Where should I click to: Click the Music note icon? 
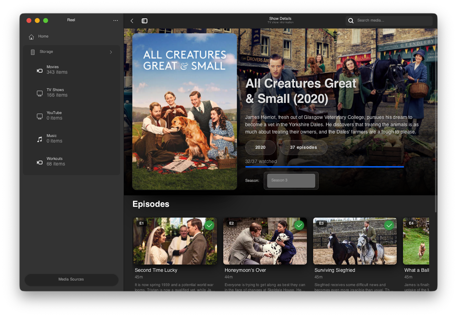coord(40,139)
